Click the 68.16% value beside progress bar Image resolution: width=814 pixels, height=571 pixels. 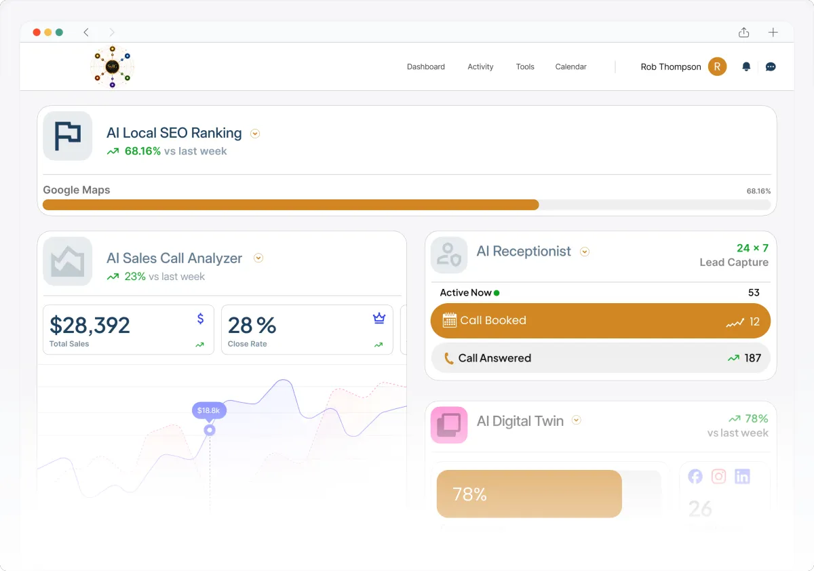(x=758, y=191)
